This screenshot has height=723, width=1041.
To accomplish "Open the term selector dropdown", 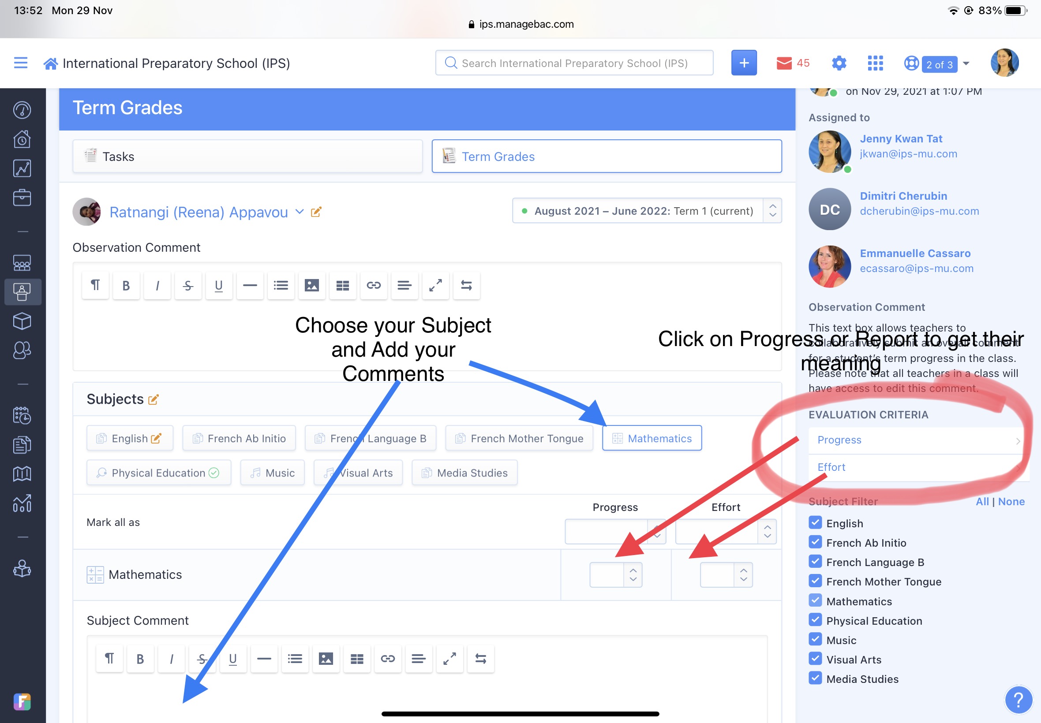I will [646, 211].
